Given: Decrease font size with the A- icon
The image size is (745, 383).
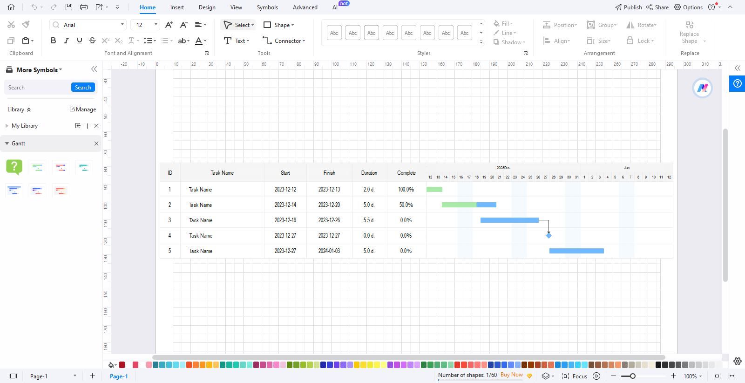Looking at the screenshot, I should pos(184,25).
